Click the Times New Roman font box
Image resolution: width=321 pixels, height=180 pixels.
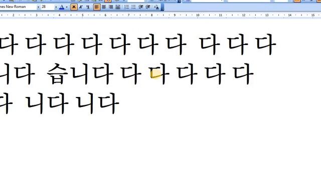tap(18, 7)
